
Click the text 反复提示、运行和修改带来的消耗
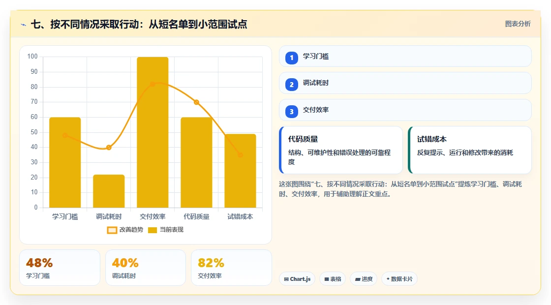click(465, 152)
